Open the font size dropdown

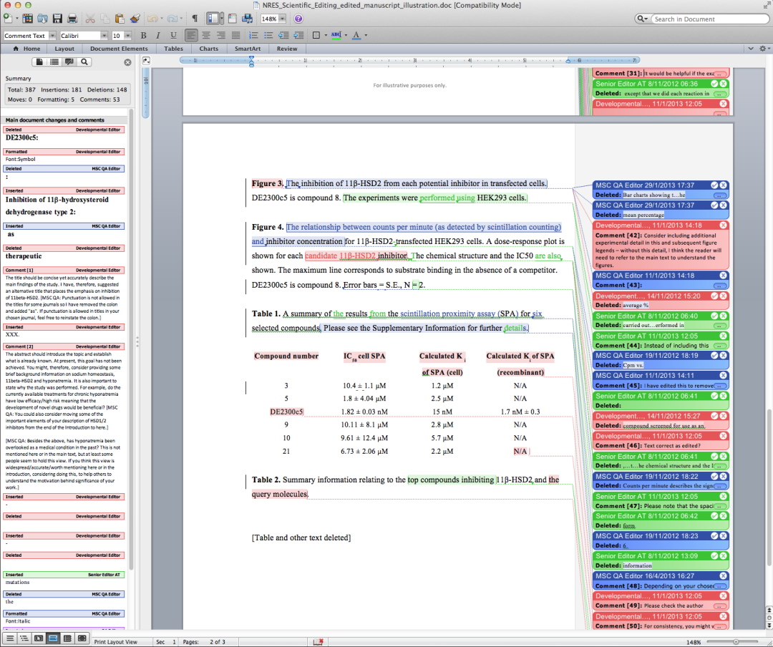pos(127,36)
